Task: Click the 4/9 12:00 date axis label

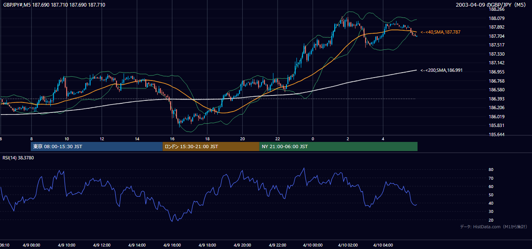Action: coord(102,245)
